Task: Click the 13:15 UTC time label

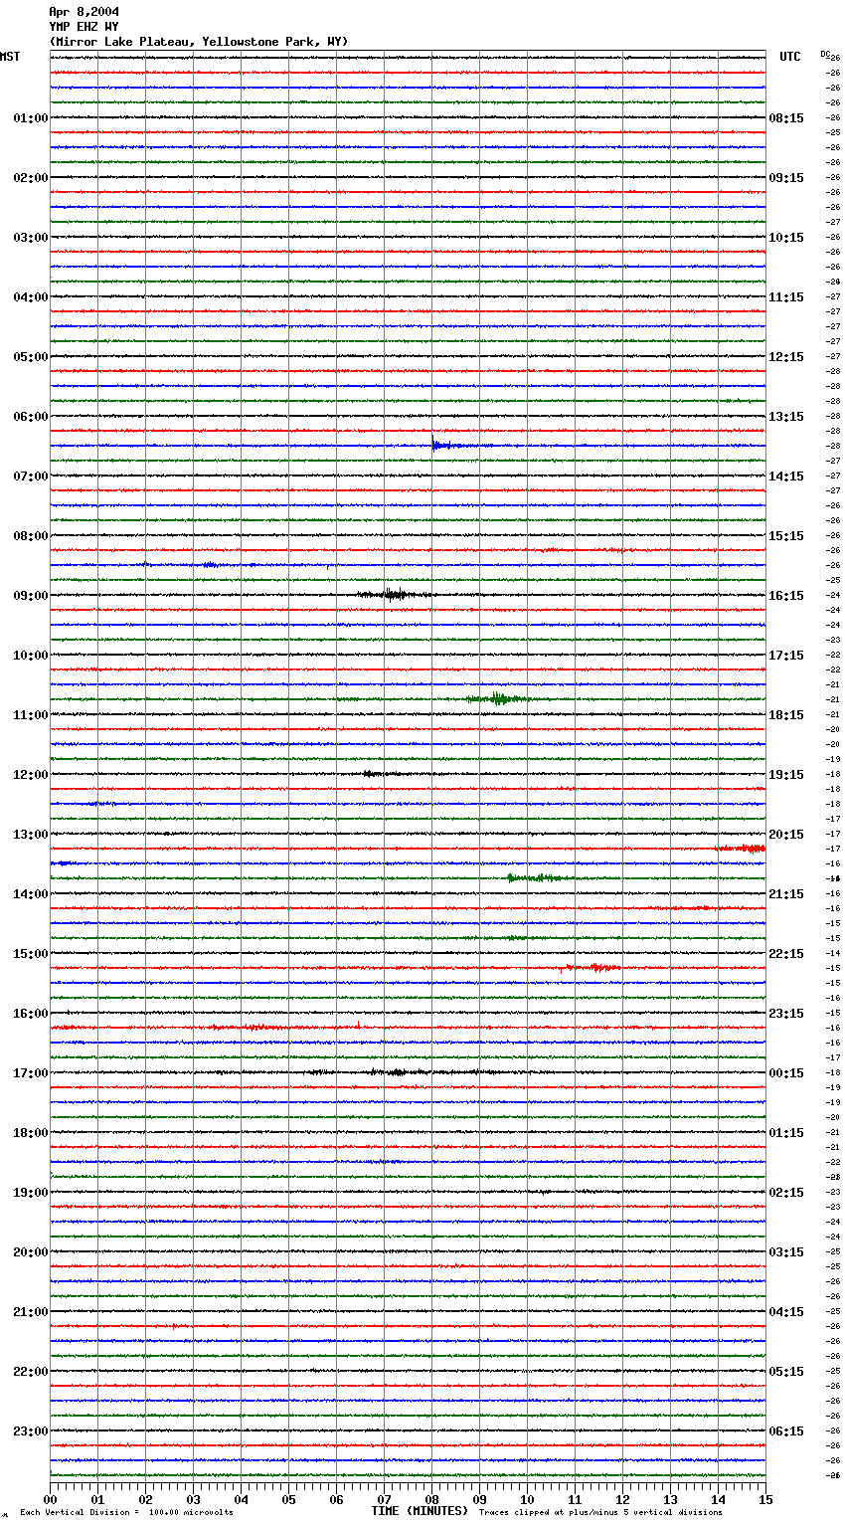Action: coord(786,417)
